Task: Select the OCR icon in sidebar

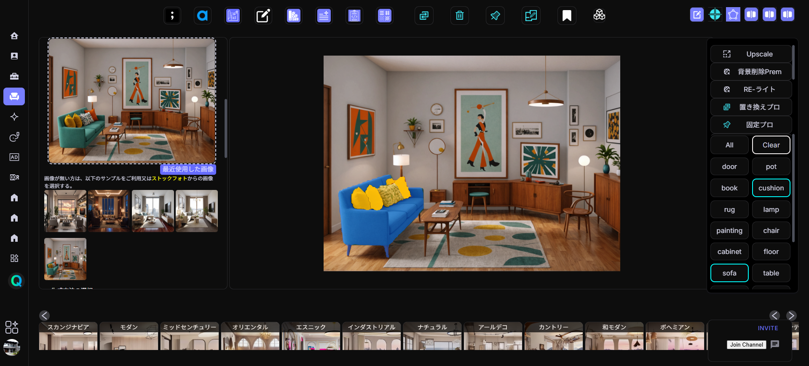Action: pos(14,177)
